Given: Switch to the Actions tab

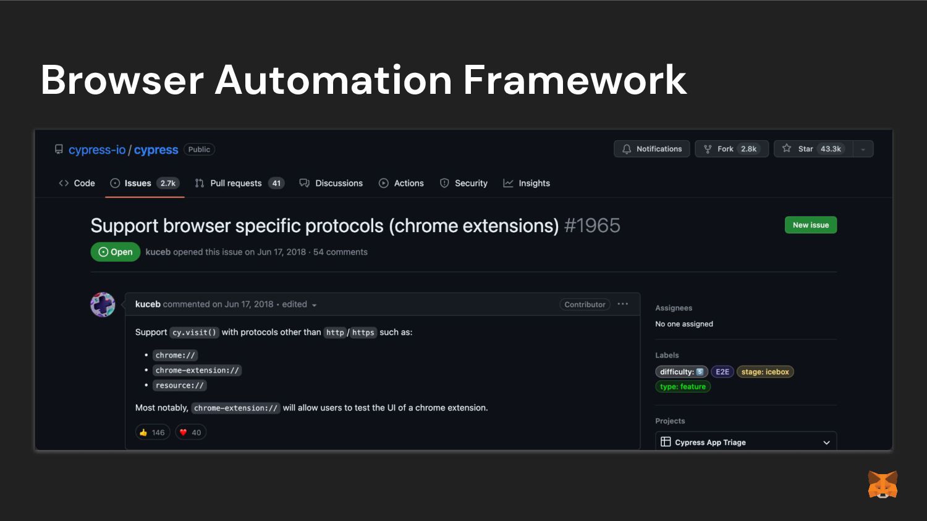Looking at the screenshot, I should coord(402,183).
